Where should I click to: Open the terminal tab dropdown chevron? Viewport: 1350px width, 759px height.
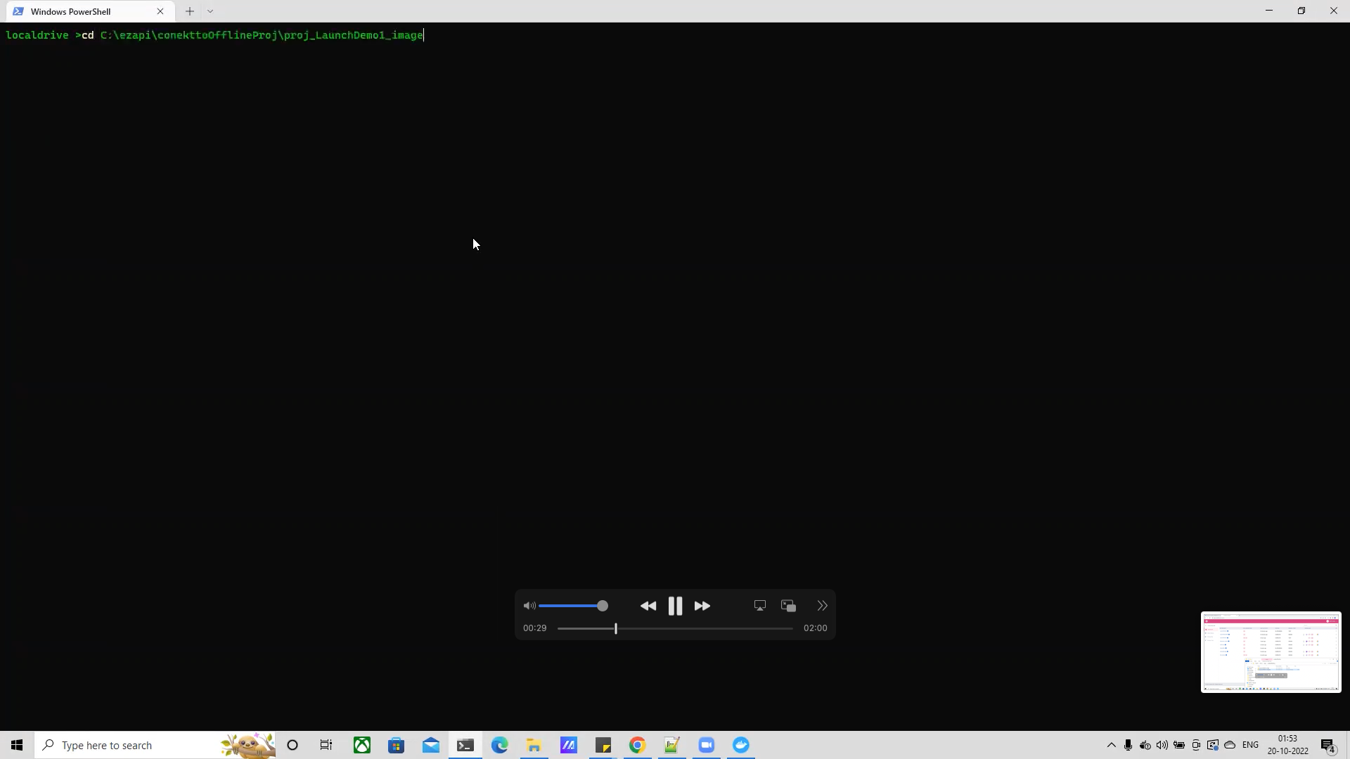(210, 11)
